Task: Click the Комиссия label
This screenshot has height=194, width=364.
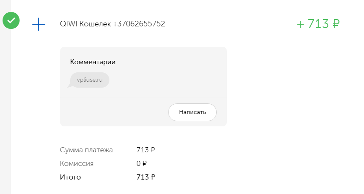Action: click(77, 164)
